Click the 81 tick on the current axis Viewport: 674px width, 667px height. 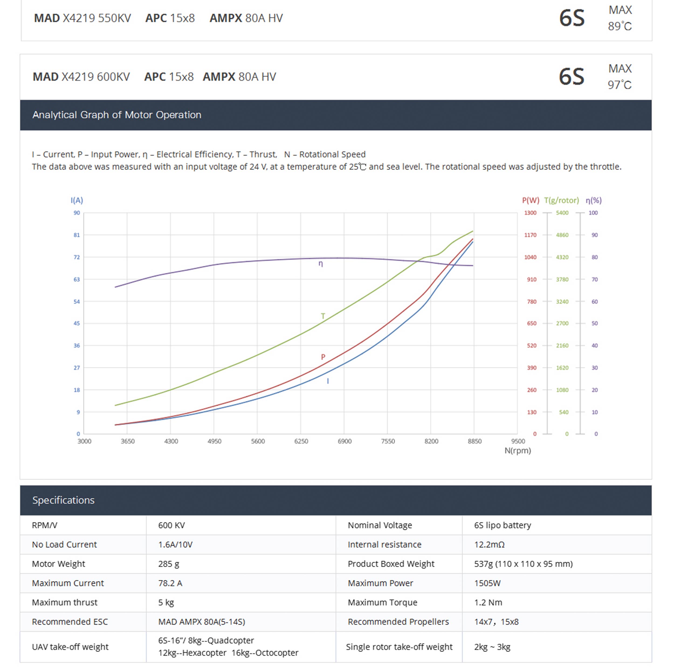pos(77,235)
